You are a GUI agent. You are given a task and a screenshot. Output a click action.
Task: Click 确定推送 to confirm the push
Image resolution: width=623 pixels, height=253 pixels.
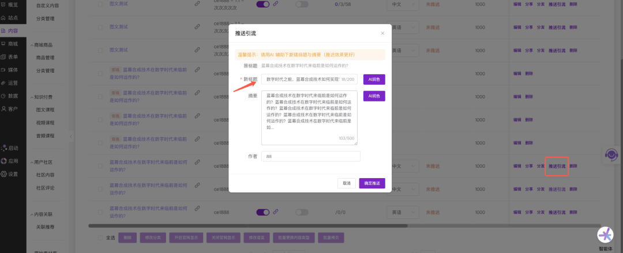372,183
